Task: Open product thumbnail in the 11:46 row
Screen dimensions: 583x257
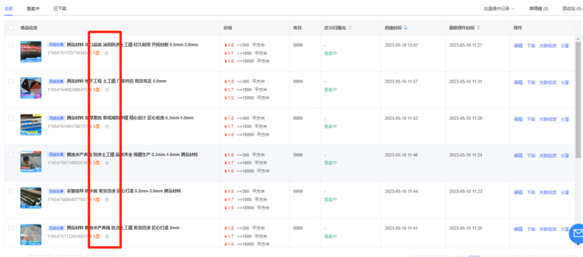Action: 31,161
